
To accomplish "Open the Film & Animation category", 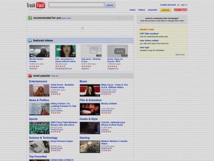I will 90,100.
